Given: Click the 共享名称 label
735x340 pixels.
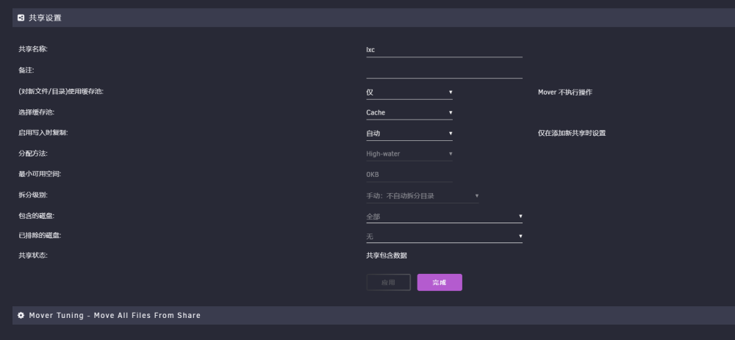Looking at the screenshot, I should pos(33,49).
